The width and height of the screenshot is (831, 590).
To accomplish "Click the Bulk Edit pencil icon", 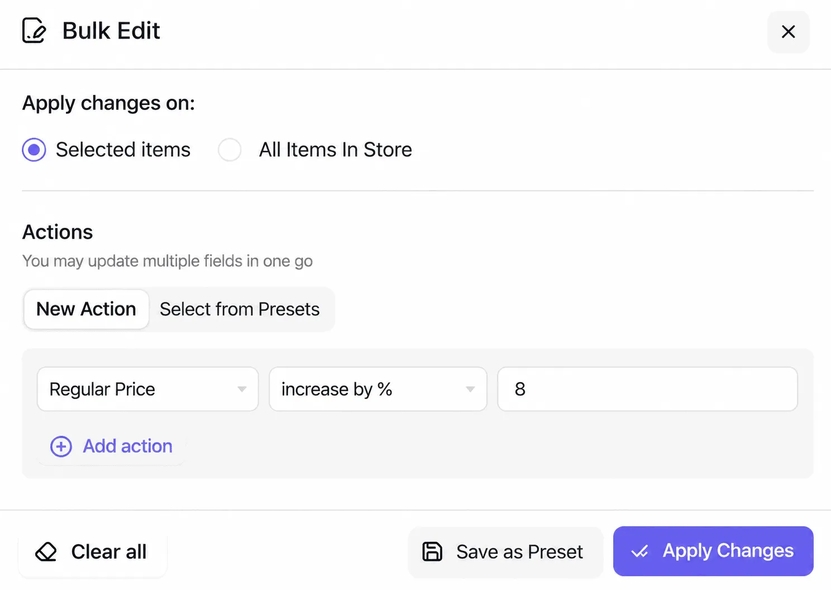I will (34, 31).
